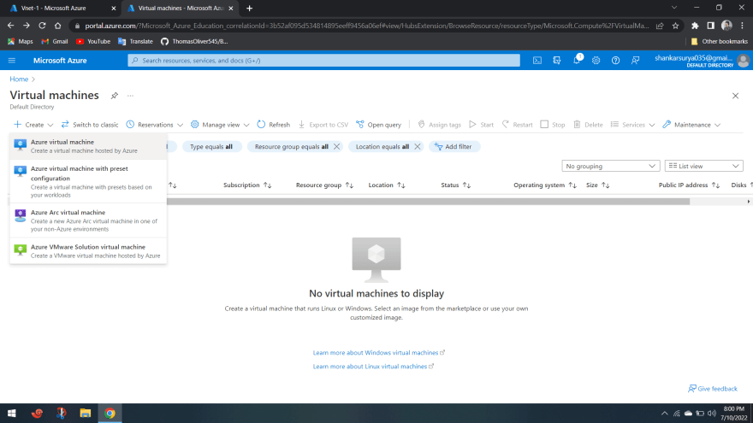Open the Type equals all filter
This screenshot has width=753, height=423.
coord(211,147)
